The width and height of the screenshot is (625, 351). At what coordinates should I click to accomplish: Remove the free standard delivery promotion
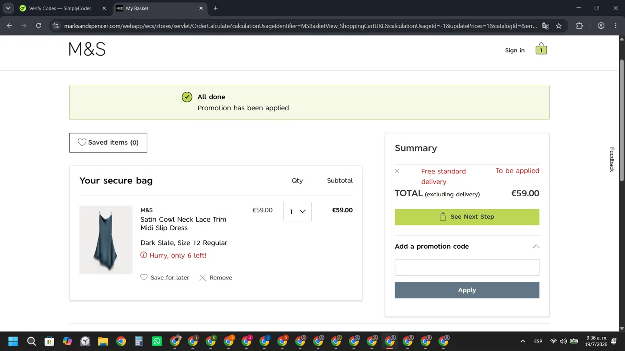click(397, 171)
